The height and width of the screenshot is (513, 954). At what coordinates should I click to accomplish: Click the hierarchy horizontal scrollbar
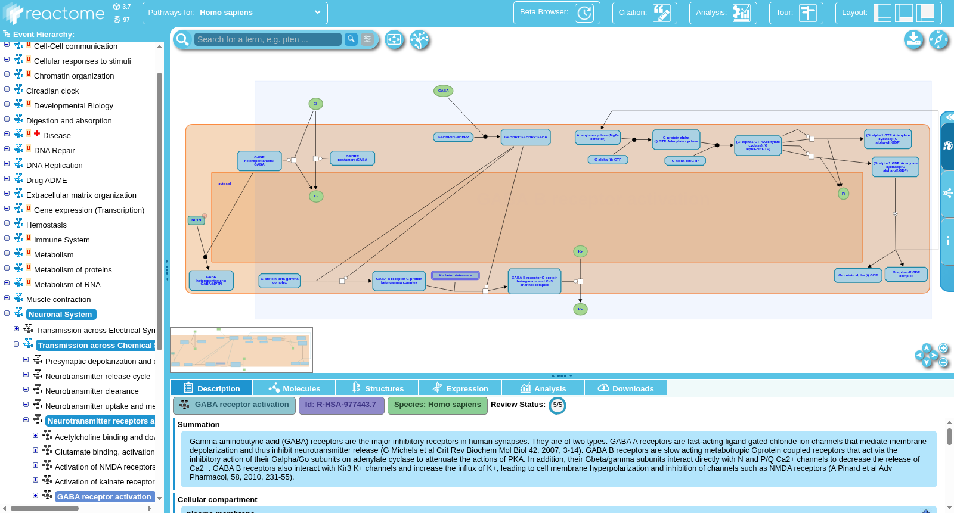45,508
